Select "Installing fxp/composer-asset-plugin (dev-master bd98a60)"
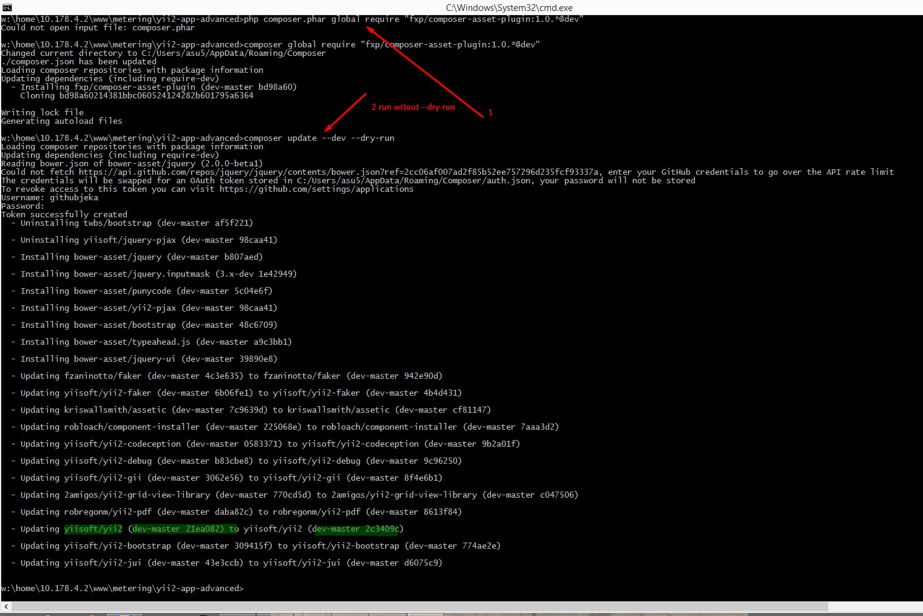Viewport: 923px width, 616px height. (159, 87)
